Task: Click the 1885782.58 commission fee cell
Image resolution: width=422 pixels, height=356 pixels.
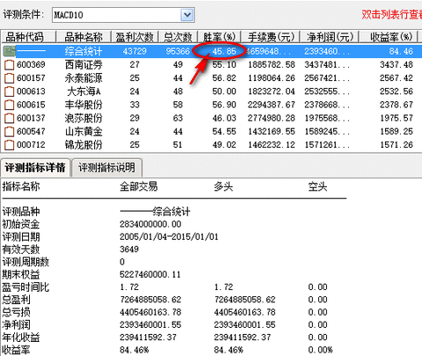Action: (x=272, y=65)
